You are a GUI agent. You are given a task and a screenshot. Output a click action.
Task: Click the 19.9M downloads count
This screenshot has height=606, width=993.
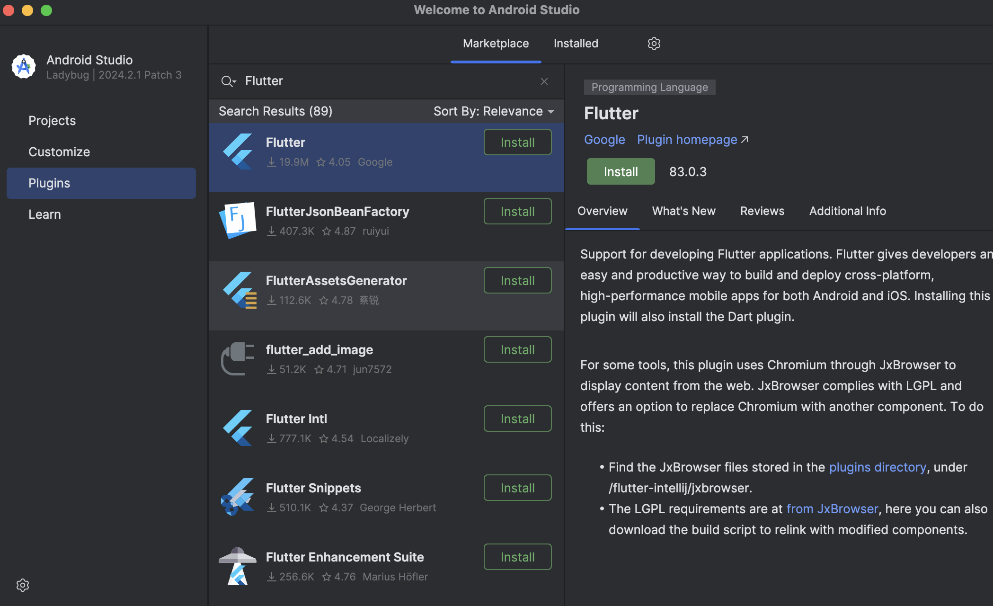click(288, 162)
